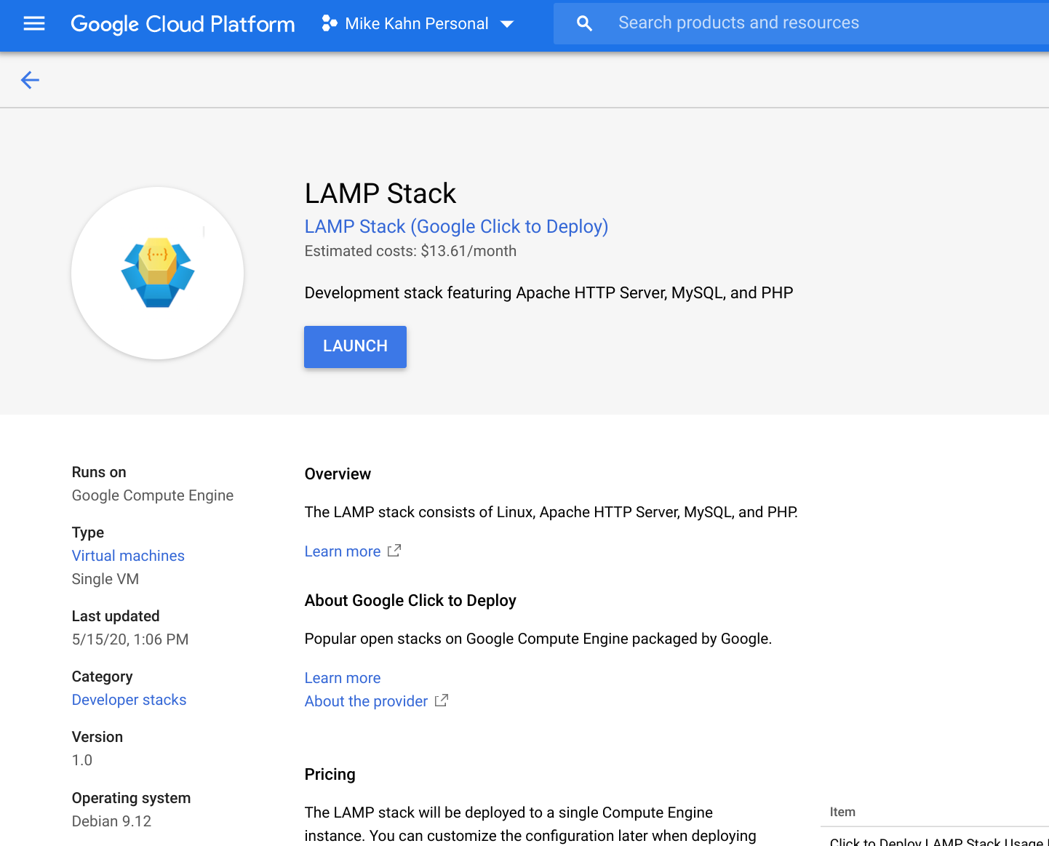Viewport: 1049px width, 846px height.
Task: Select the Single VM text
Action: pyautogui.click(x=105, y=579)
